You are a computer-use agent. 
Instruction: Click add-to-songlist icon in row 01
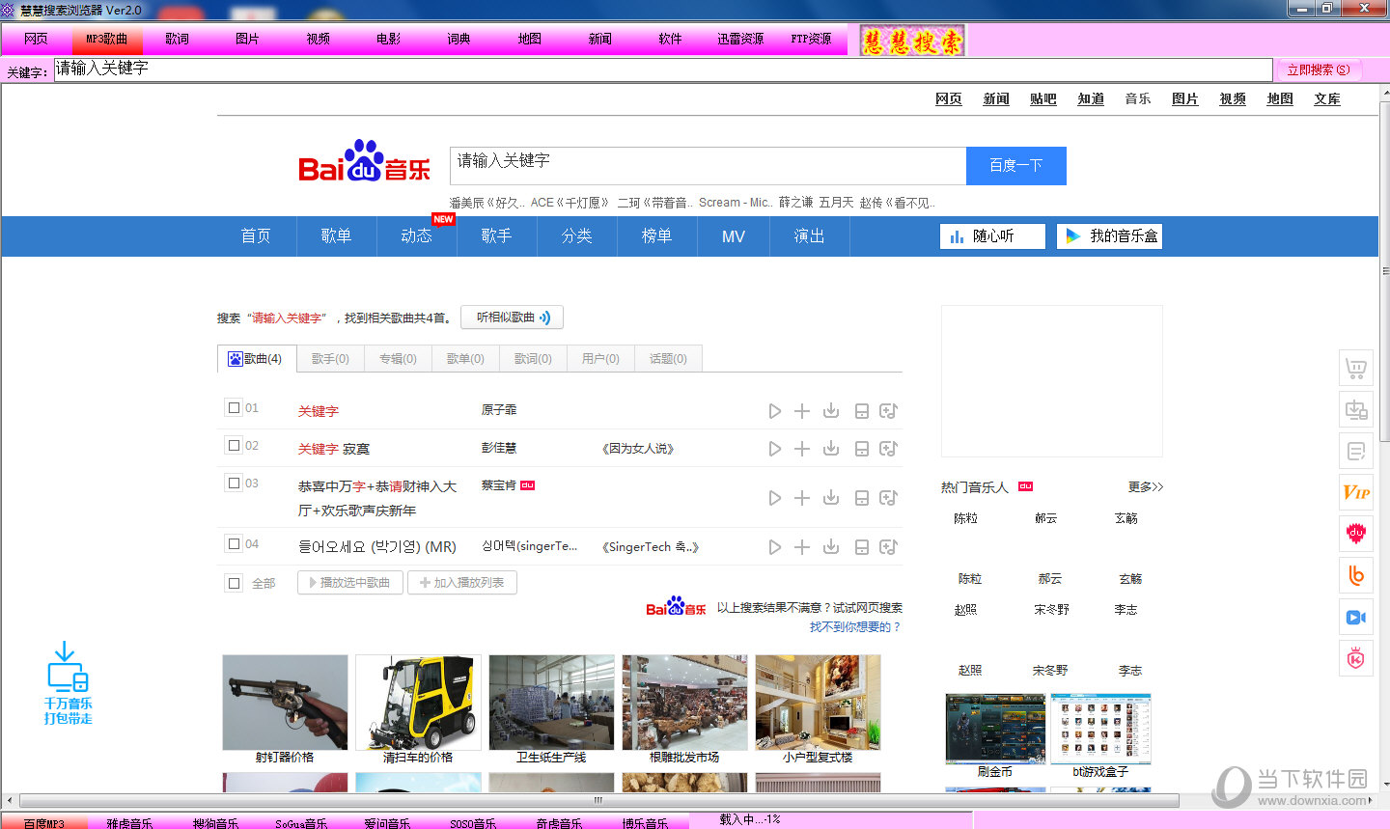(x=889, y=411)
